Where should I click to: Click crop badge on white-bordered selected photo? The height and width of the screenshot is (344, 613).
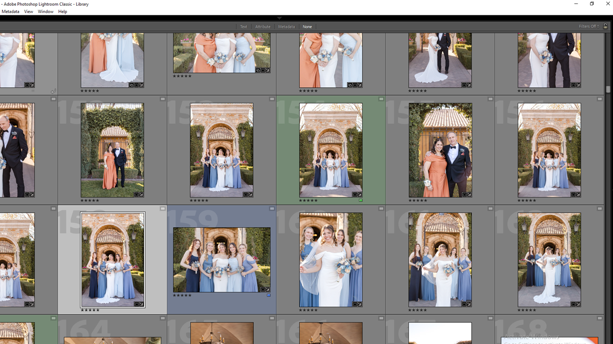coord(136,304)
